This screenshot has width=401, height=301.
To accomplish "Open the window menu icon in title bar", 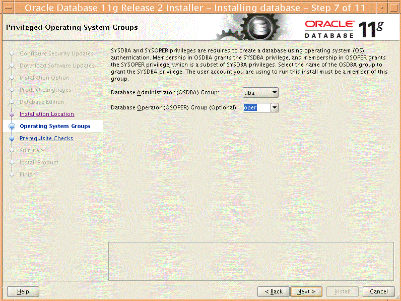I will 8,8.
